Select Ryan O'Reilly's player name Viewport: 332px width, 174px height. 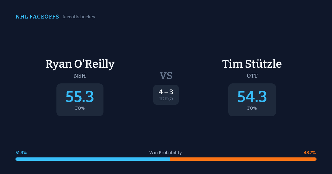point(80,64)
